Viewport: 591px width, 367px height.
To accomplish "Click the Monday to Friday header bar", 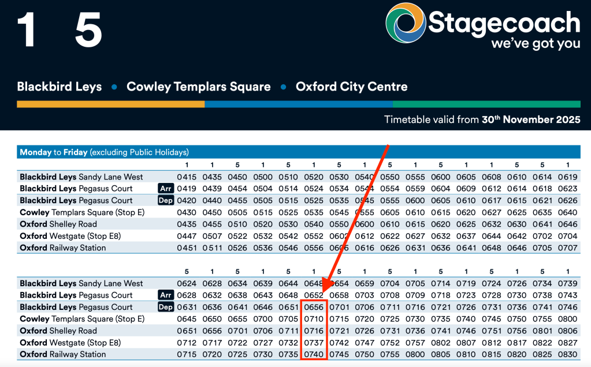I will tap(298, 152).
